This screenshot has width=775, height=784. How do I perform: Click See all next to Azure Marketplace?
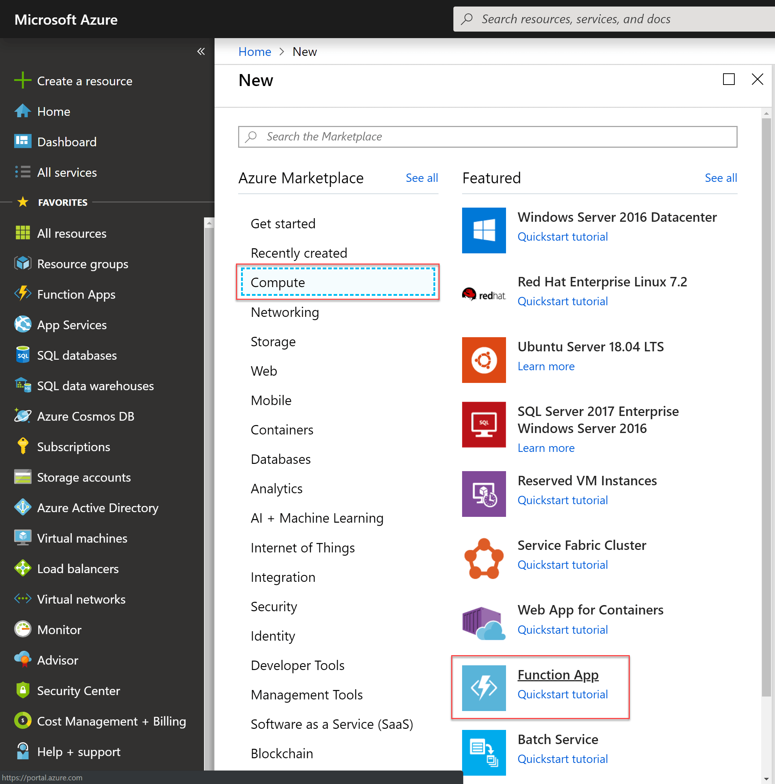pyautogui.click(x=421, y=178)
